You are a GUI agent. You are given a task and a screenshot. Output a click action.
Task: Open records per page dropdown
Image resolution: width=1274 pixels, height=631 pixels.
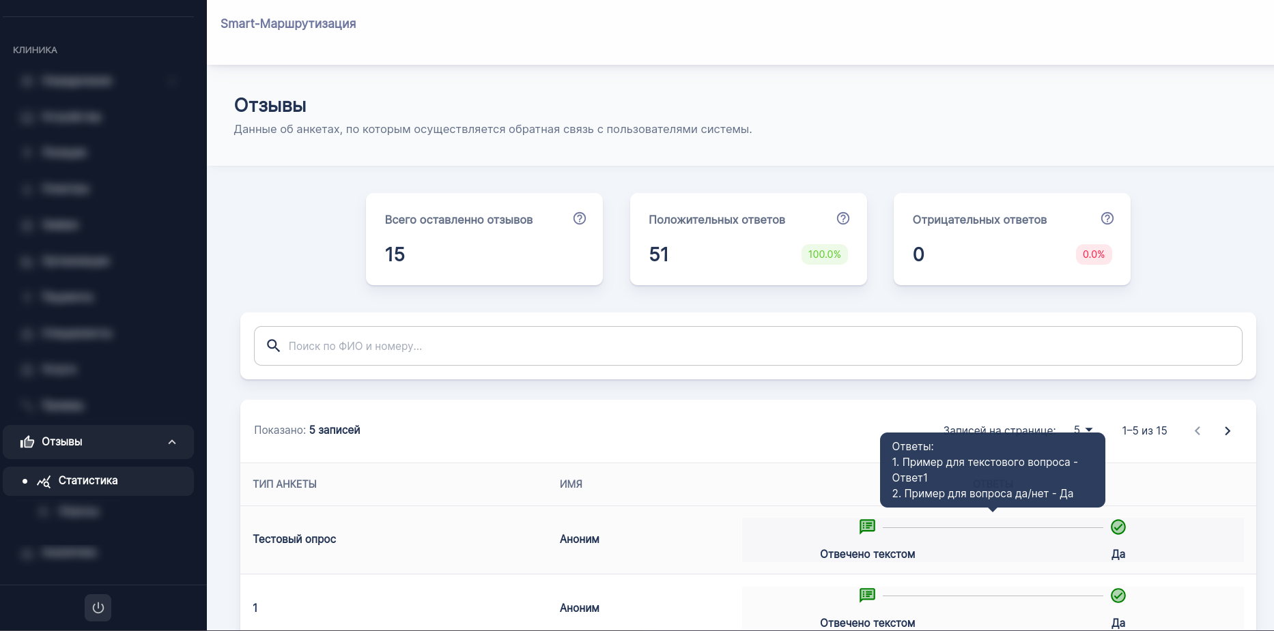coord(1083,430)
